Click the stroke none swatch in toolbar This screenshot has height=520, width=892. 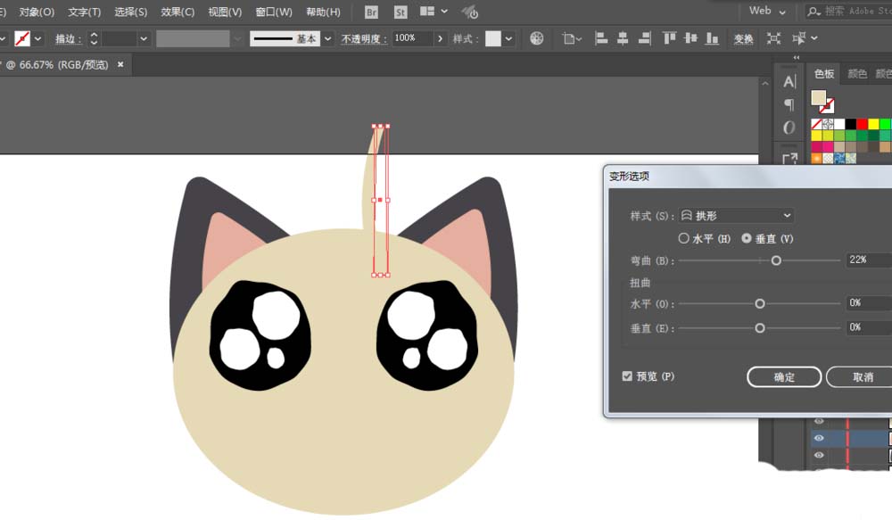(x=22, y=38)
